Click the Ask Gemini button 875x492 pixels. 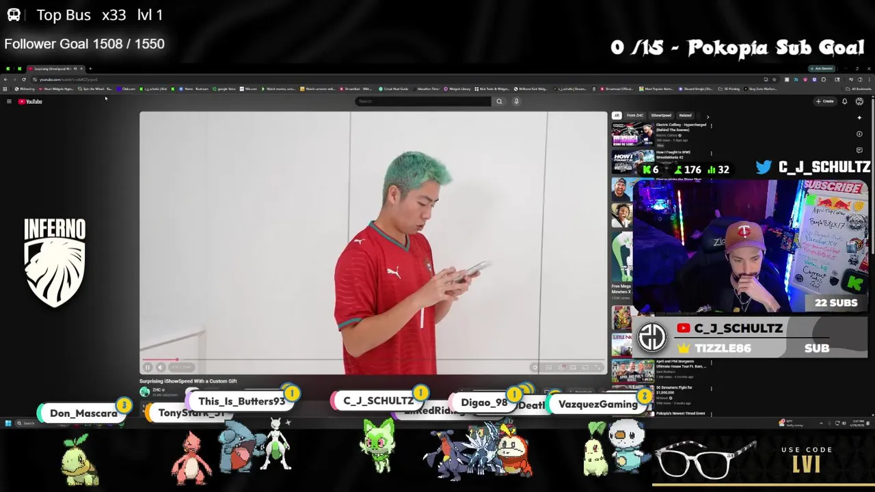tap(821, 68)
